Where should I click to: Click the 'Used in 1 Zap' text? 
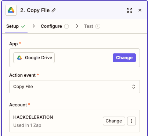(27, 125)
